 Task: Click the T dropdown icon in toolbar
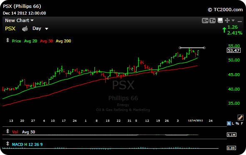click(x=212, y=20)
